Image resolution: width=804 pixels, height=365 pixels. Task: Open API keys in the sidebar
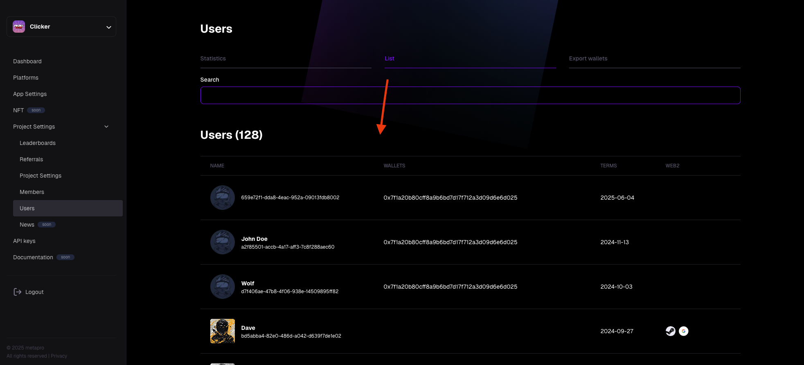pyautogui.click(x=24, y=241)
